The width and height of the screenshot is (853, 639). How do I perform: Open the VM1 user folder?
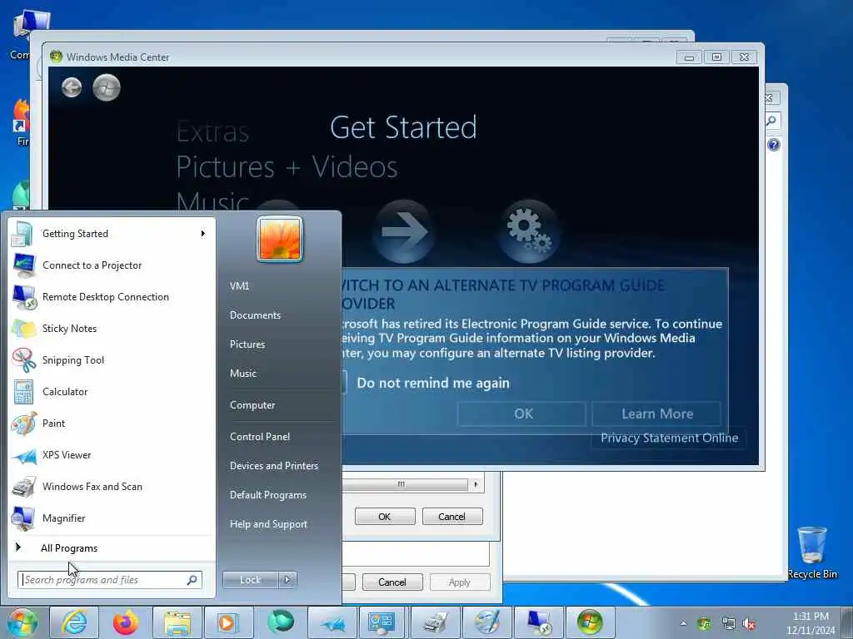239,286
